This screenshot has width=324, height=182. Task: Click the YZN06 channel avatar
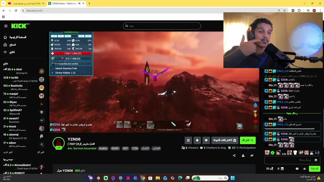point(58,143)
